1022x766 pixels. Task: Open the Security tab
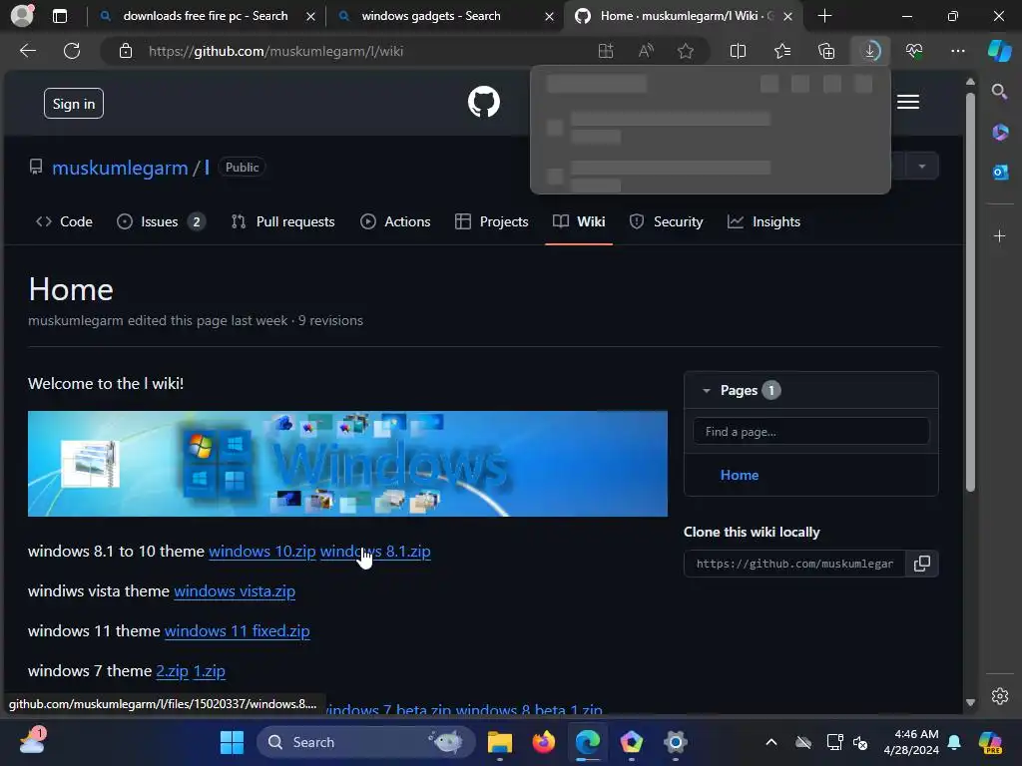[x=666, y=221]
